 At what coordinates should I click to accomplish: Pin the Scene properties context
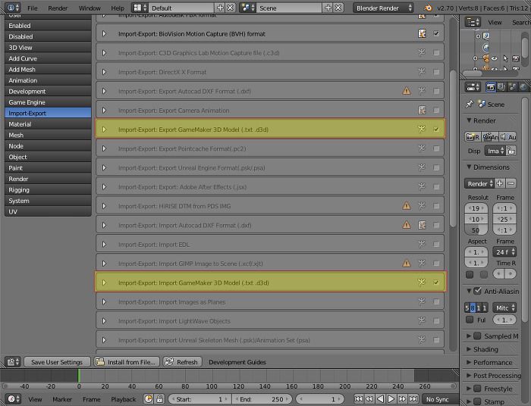[x=470, y=104]
